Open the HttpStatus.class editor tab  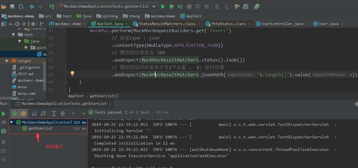[228, 24]
